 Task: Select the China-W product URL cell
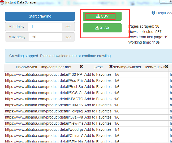[44, 136]
